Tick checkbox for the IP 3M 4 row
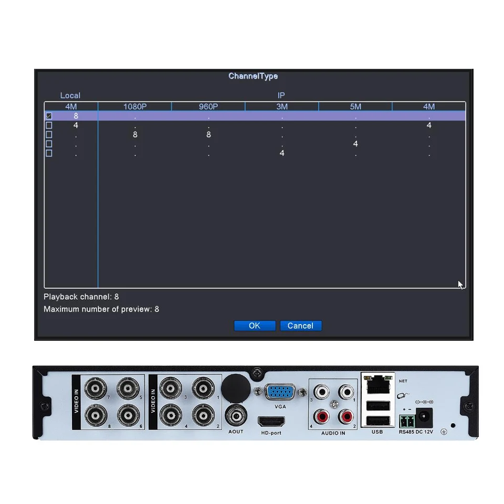This screenshot has height=504, width=504. [x=49, y=153]
